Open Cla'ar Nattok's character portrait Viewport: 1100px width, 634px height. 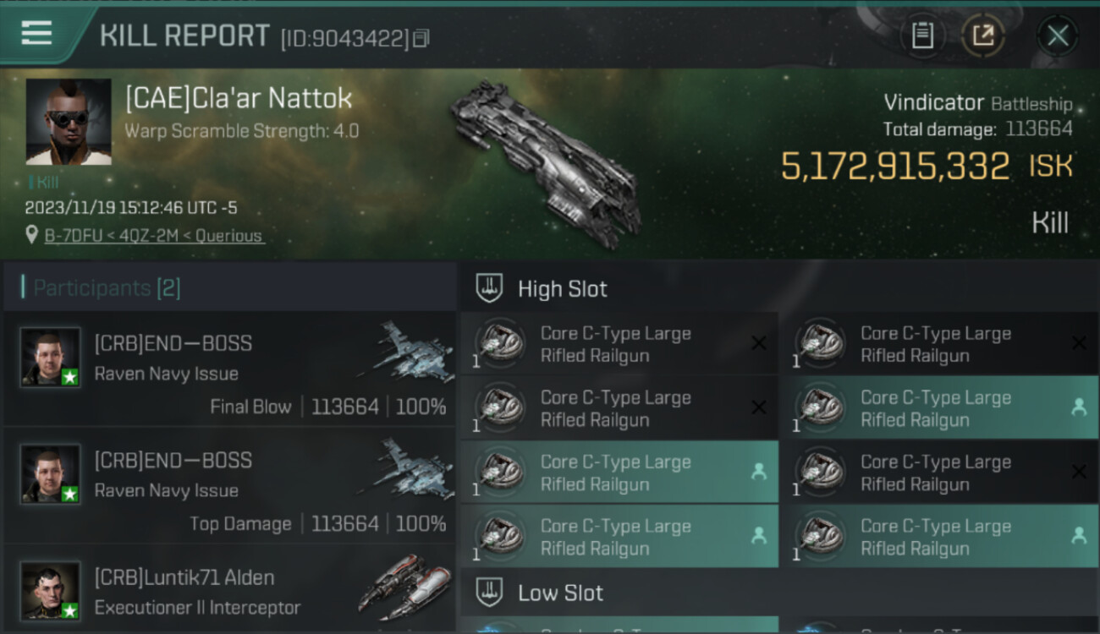(69, 122)
